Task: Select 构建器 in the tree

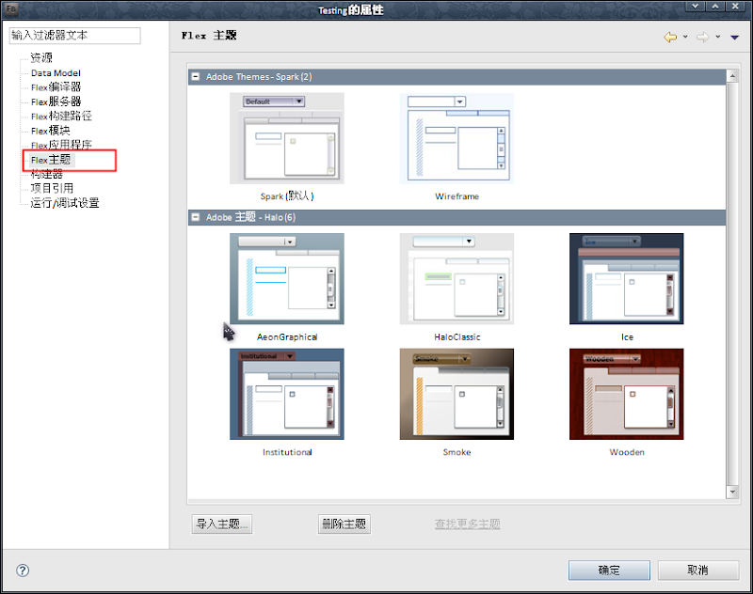Action: point(46,174)
